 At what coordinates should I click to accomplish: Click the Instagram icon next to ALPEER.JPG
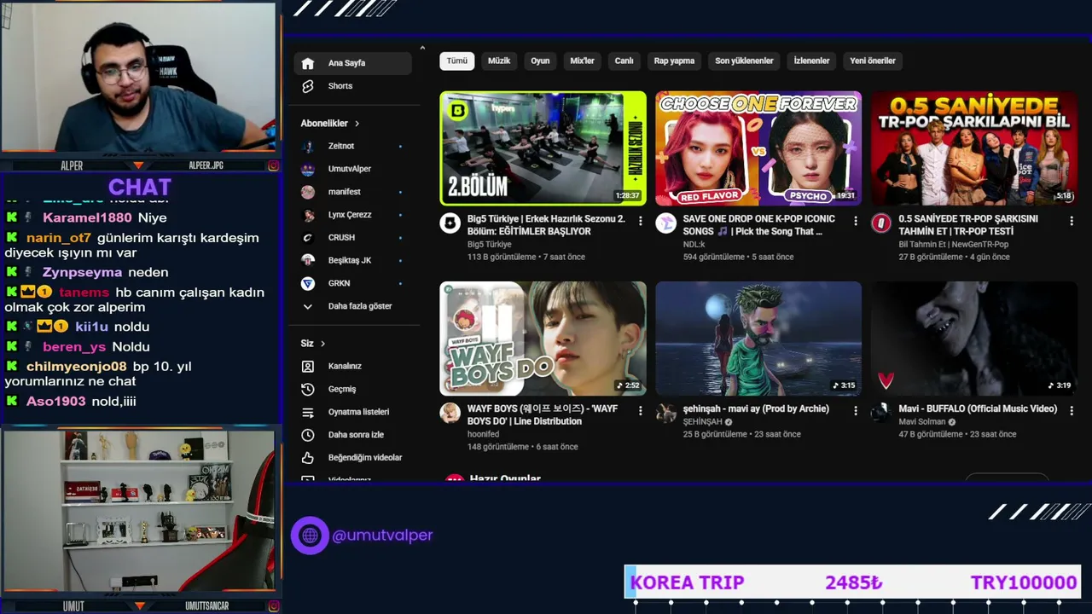pos(273,165)
